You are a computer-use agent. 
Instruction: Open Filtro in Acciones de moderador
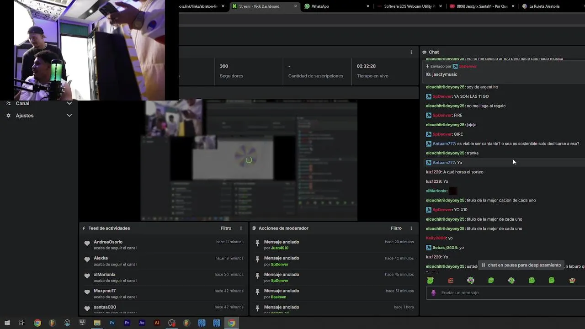pyautogui.click(x=396, y=228)
